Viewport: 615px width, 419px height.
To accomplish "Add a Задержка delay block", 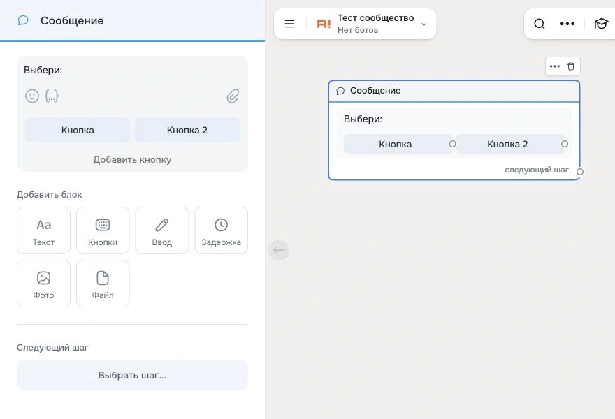I will (x=222, y=230).
